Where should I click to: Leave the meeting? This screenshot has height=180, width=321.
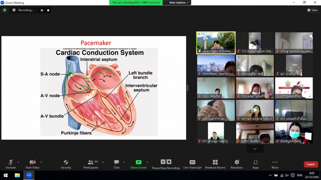[310, 164]
